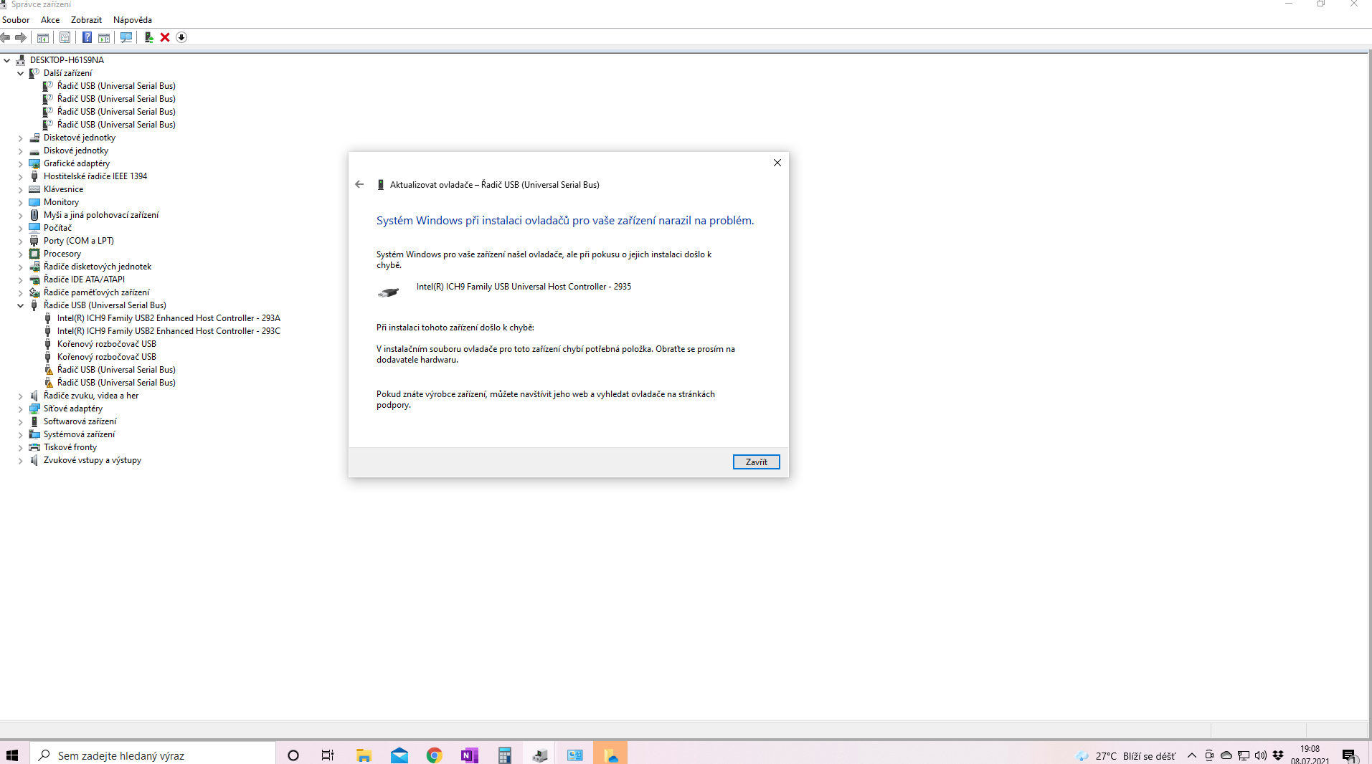Select Řadiče paměťových zařízení item

coord(96,292)
